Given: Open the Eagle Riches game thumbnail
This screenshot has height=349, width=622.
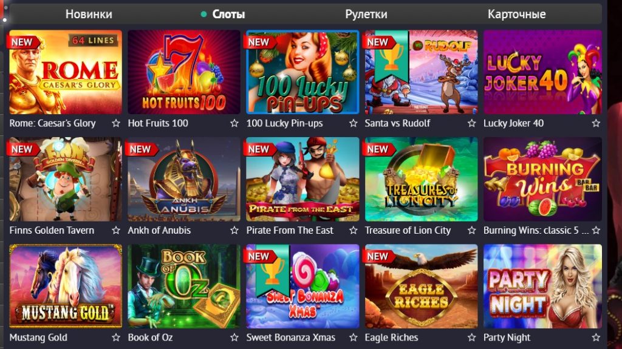Looking at the screenshot, I should click(x=422, y=286).
